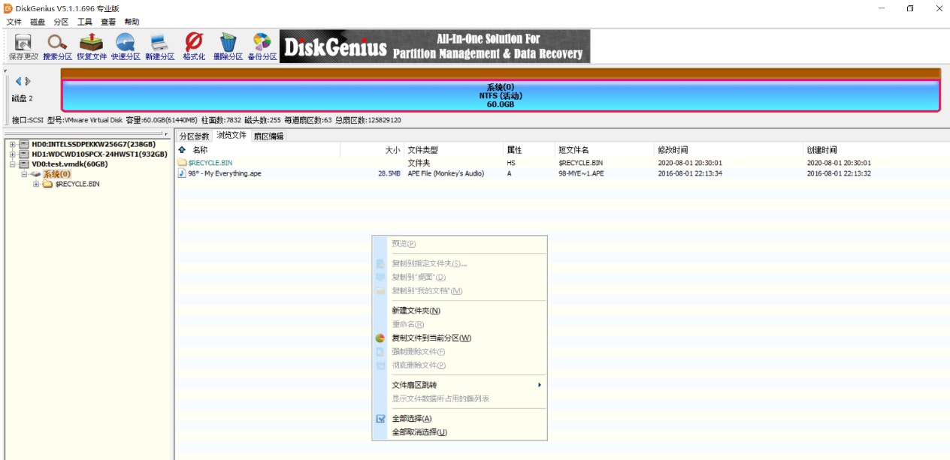Go to next disk with right arrow

point(29,81)
